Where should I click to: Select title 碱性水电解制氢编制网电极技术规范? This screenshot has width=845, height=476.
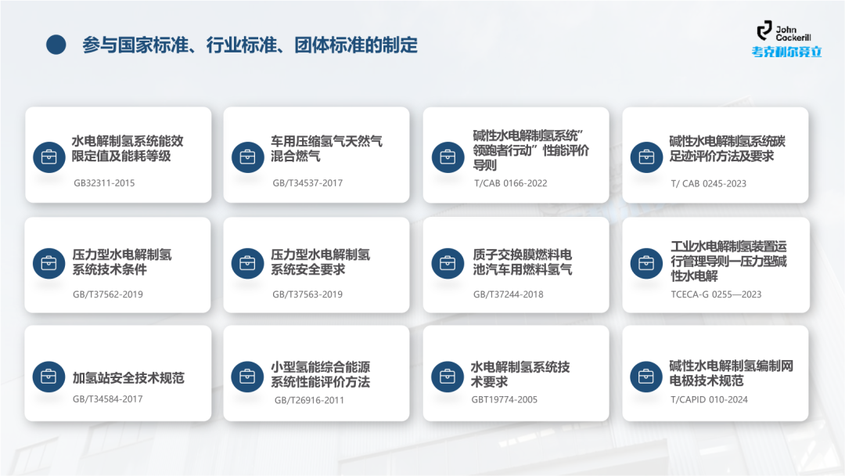732,373
